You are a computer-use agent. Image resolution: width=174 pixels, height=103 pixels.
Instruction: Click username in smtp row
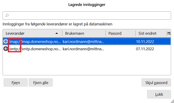pos(83,49)
